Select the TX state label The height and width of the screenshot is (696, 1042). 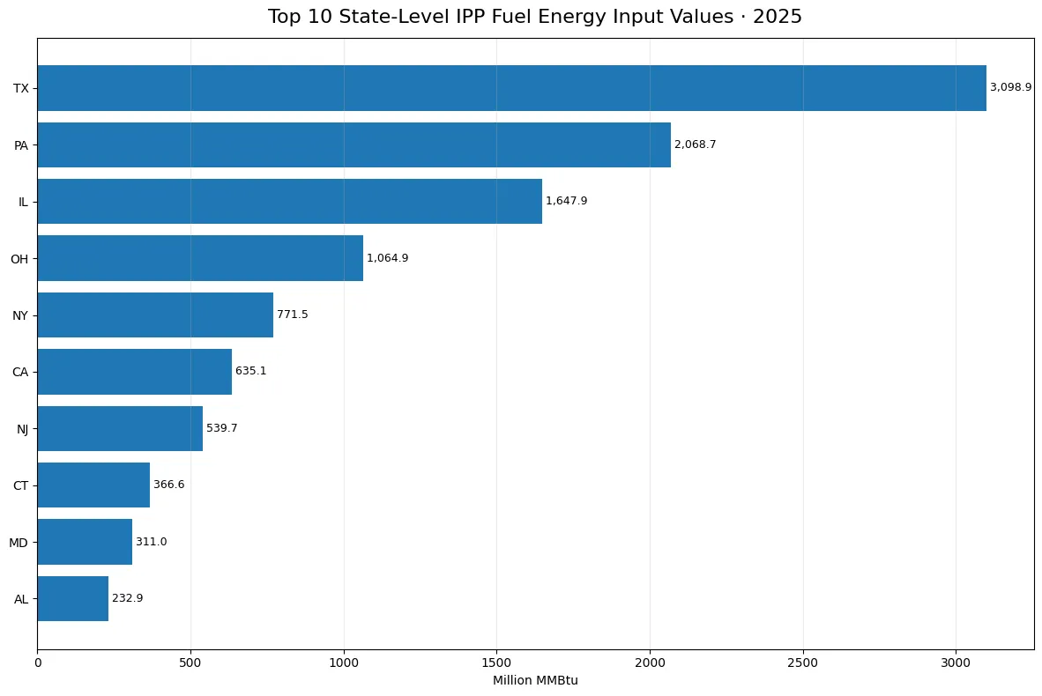pos(21,88)
